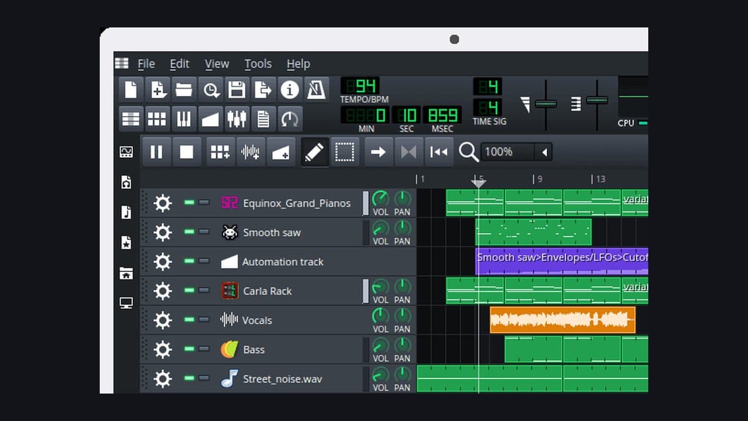Export the project icon

263,90
